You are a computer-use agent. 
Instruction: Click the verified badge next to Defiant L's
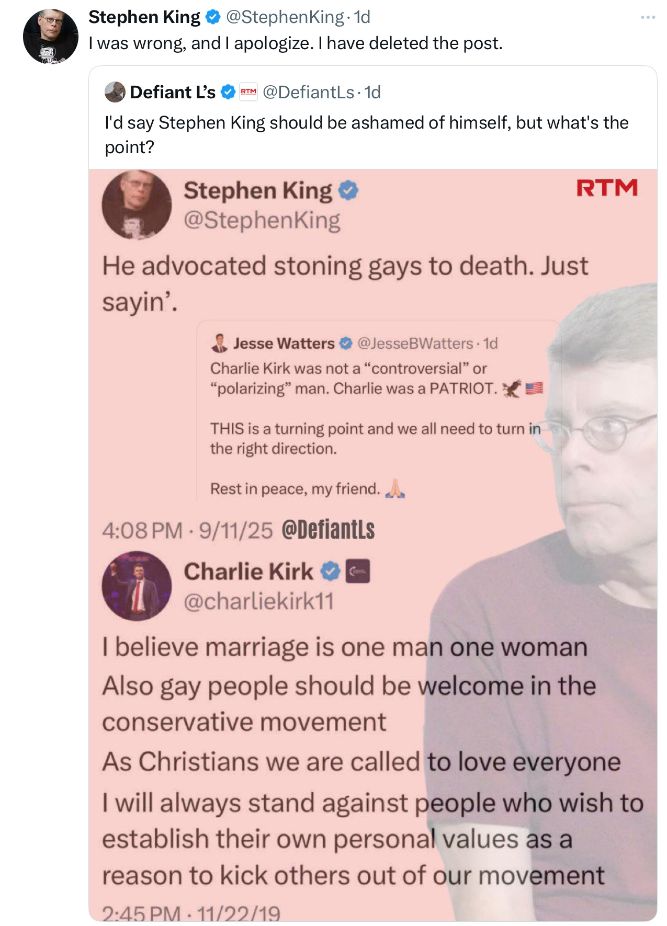tap(228, 92)
